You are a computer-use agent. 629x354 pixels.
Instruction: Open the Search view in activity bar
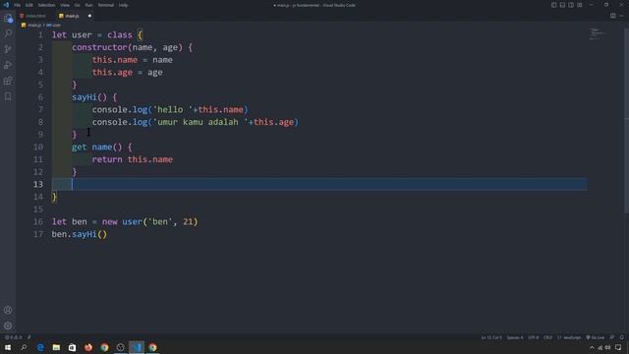pos(8,33)
